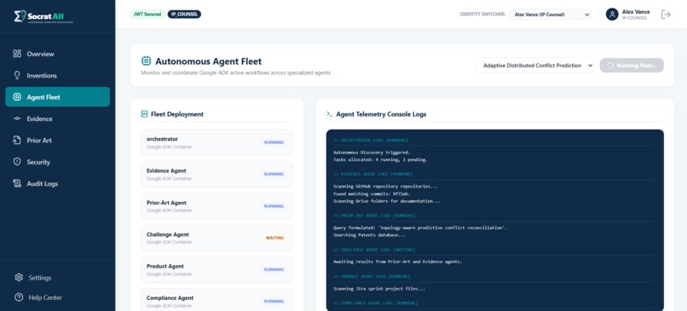Click the EVIDENCE AGENT LOGS header in console

pos(372,174)
